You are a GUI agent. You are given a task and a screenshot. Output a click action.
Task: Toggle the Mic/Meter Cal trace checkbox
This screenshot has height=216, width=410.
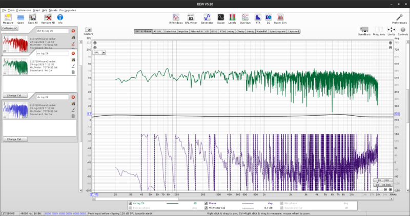[207, 208]
